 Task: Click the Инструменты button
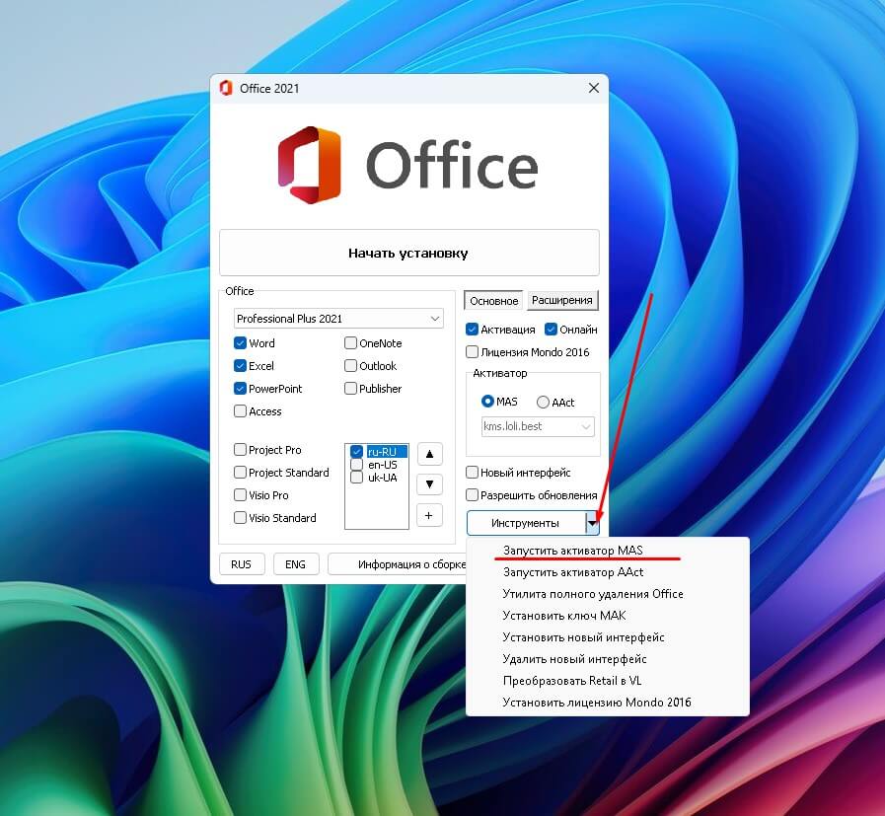[526, 523]
